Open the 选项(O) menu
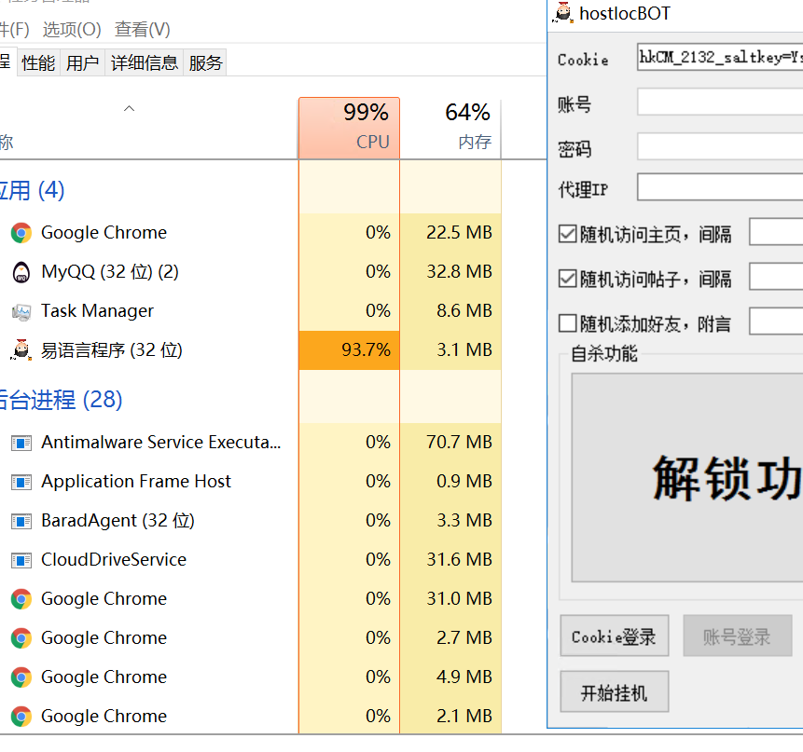The width and height of the screenshot is (803, 752). point(71,30)
